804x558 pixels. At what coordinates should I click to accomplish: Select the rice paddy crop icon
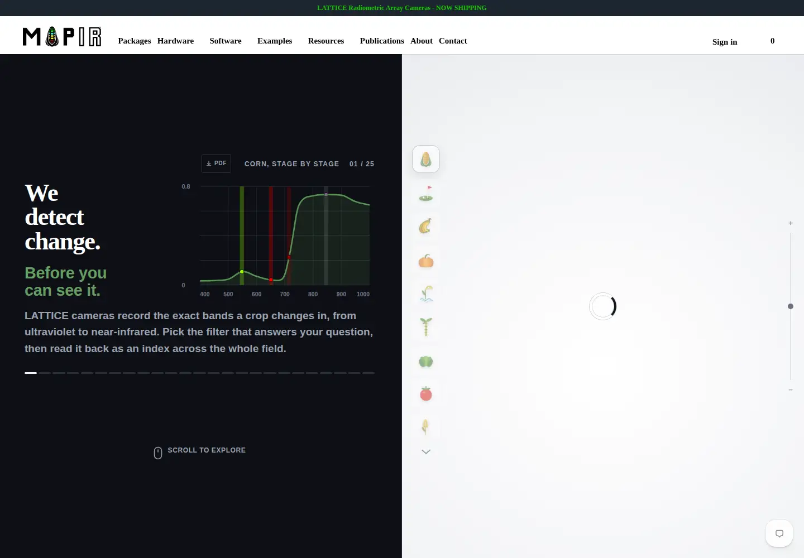coord(426,294)
